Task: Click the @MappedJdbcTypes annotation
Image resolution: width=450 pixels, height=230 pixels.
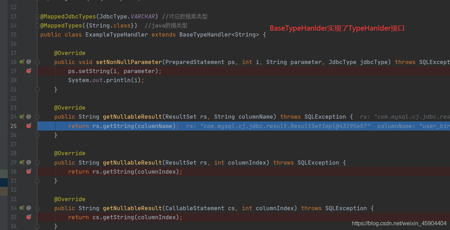Action: (68, 16)
